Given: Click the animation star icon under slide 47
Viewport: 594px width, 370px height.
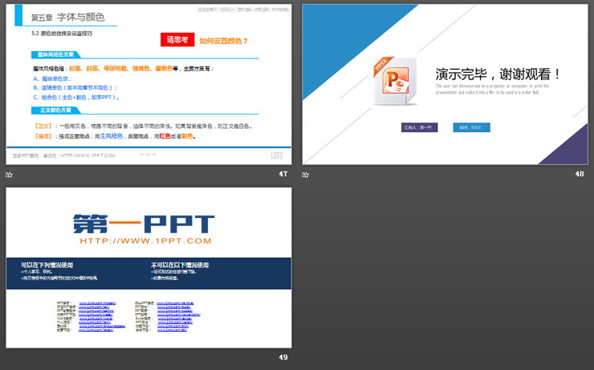Looking at the screenshot, I should pos(10,175).
